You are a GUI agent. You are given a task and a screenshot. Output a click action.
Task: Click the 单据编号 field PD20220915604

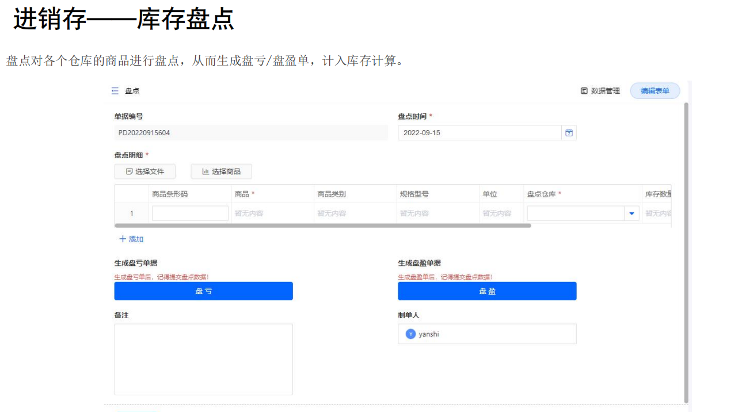(252, 133)
